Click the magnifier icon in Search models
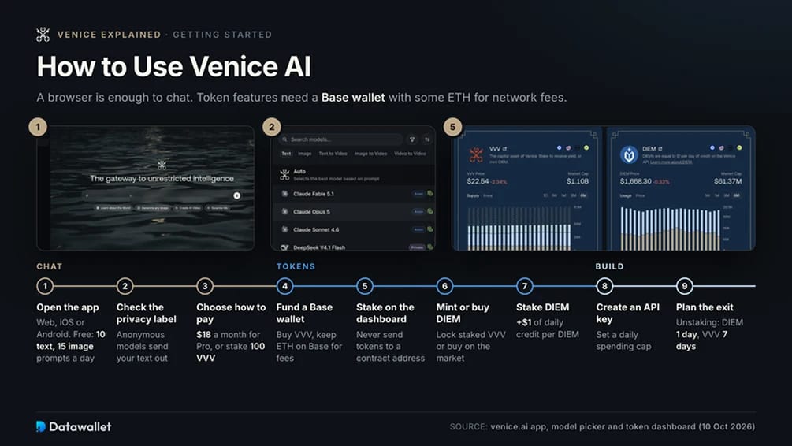This screenshot has width=792, height=446. click(284, 139)
